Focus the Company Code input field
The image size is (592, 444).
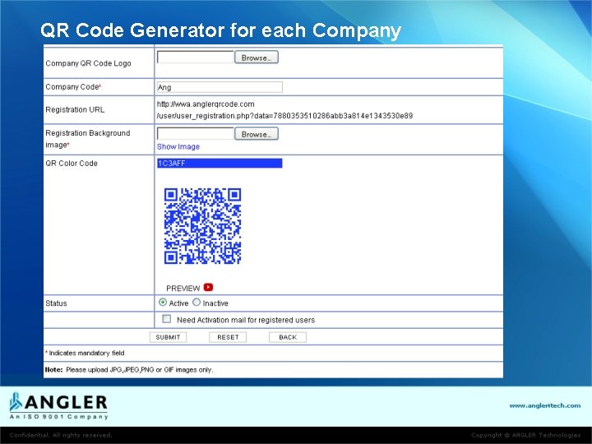point(220,87)
